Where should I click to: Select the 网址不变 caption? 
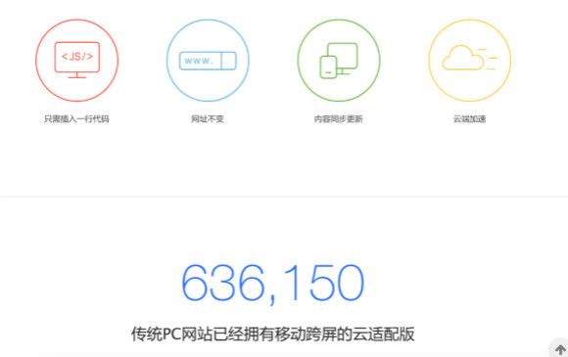pos(208,119)
